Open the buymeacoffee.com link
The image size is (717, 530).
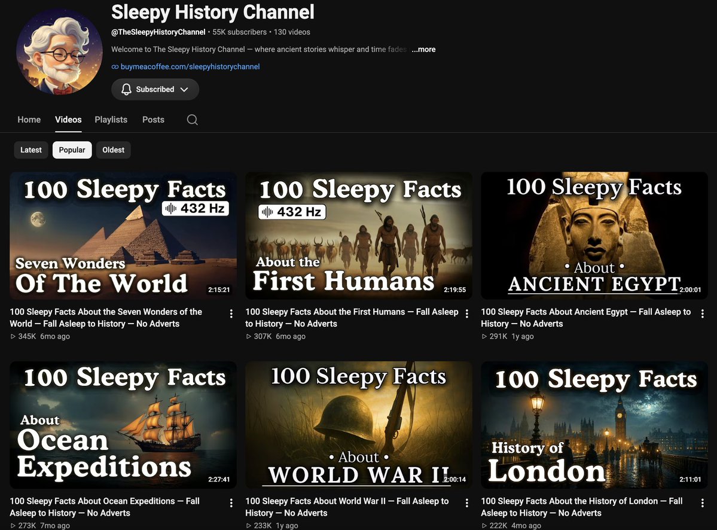click(x=190, y=67)
